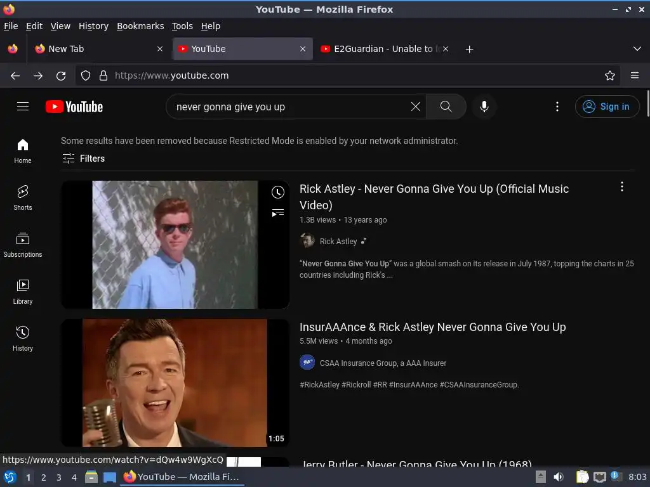Close the New Tab tab

160,49
